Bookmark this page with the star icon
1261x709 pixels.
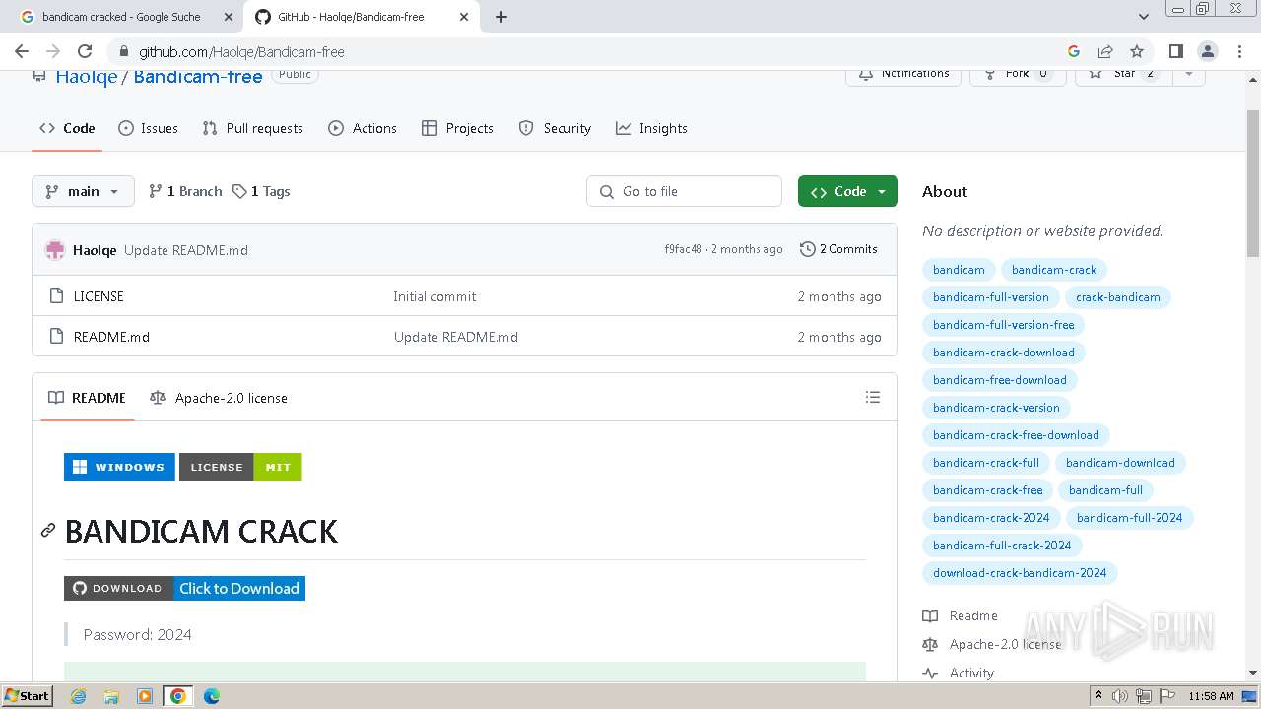(x=1137, y=51)
